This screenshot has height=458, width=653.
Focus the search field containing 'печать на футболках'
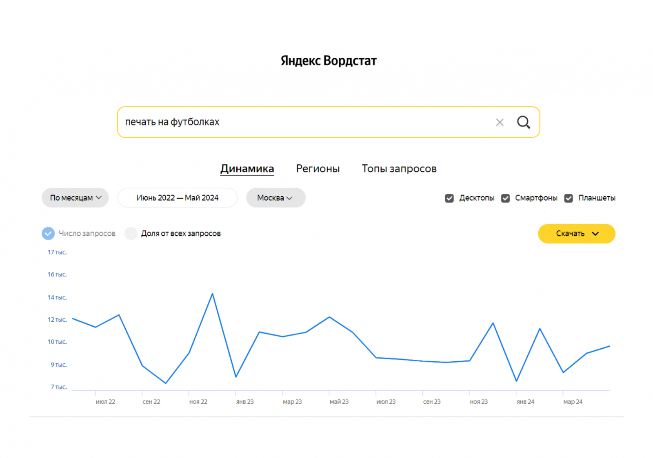(x=329, y=122)
